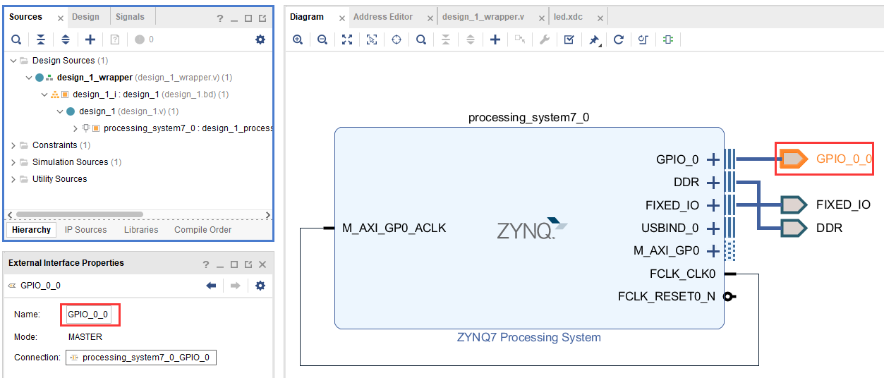Expand the FIXED_IO interface pin plus
Viewport: 884px width, 378px height.
(713, 205)
